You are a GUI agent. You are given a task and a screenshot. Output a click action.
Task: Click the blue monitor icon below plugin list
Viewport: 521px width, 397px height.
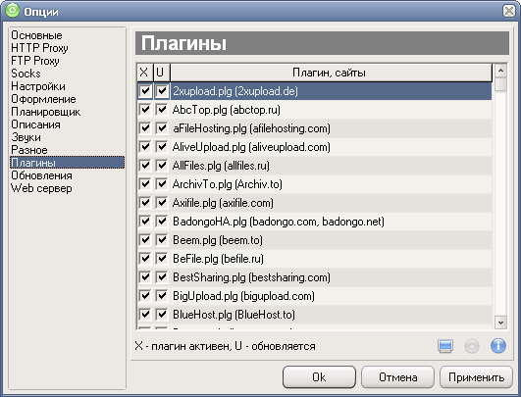pyautogui.click(x=444, y=346)
